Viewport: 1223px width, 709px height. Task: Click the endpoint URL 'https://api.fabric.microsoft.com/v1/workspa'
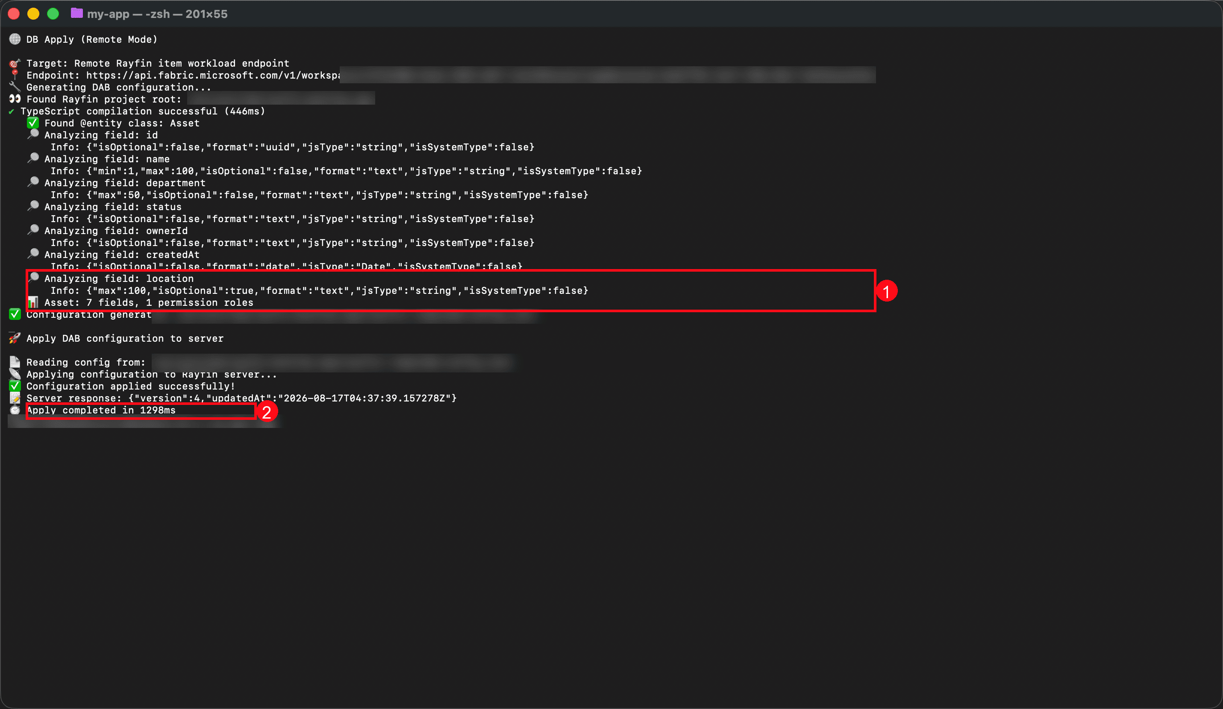(x=213, y=75)
